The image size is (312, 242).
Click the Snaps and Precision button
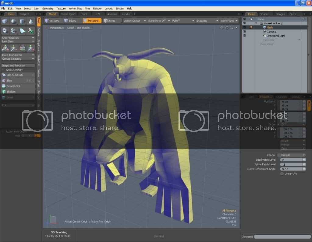click(x=18, y=65)
